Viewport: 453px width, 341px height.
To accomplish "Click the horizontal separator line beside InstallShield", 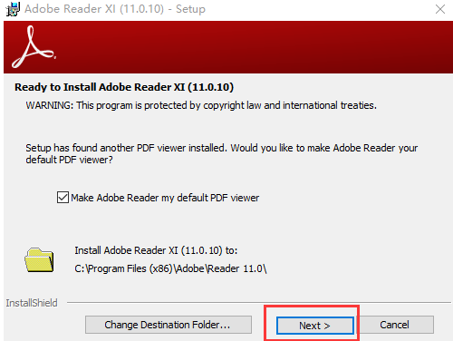I will (x=259, y=302).
